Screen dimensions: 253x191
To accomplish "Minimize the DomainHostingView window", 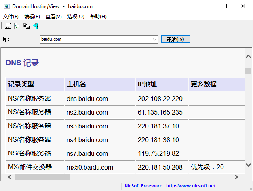I will pyautogui.click(x=207, y=6).
